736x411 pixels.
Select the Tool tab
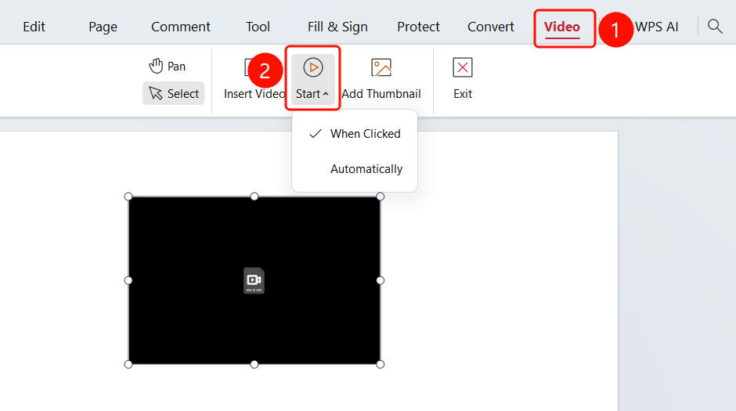click(258, 27)
